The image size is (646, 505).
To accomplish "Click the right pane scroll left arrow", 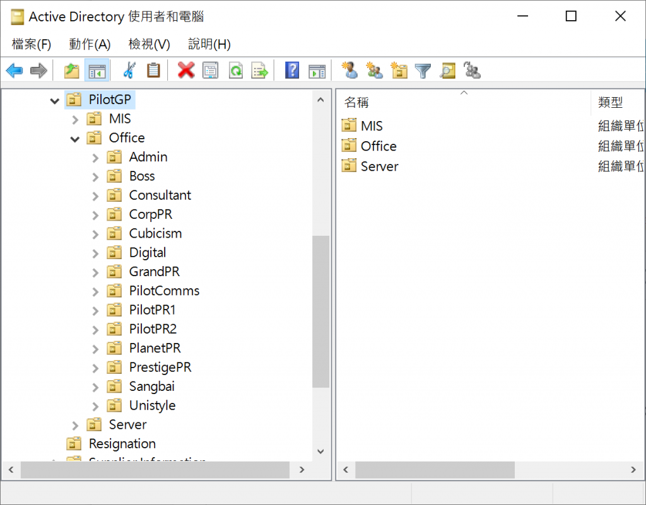I will coord(346,470).
